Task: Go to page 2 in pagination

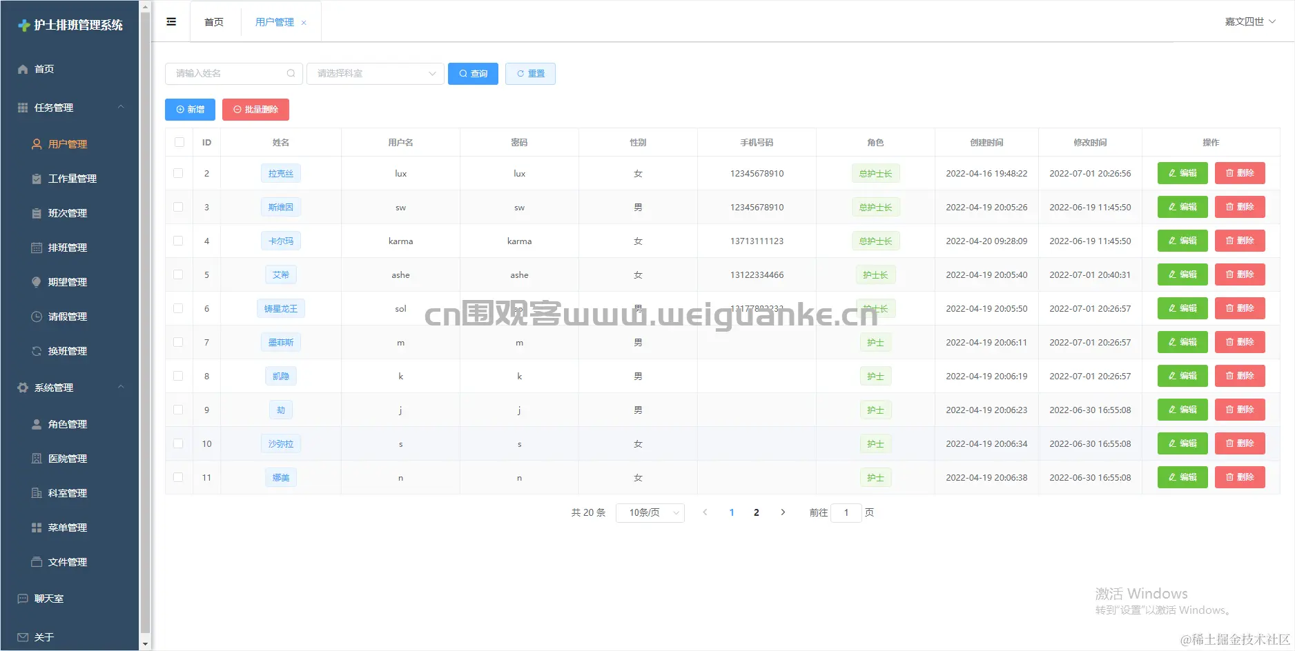Action: point(757,512)
